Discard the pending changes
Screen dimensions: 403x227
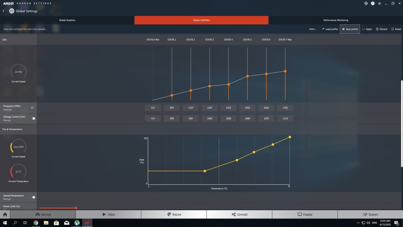(x=382, y=29)
